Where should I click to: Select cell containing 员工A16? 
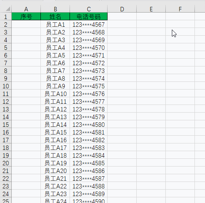[x=55, y=140]
